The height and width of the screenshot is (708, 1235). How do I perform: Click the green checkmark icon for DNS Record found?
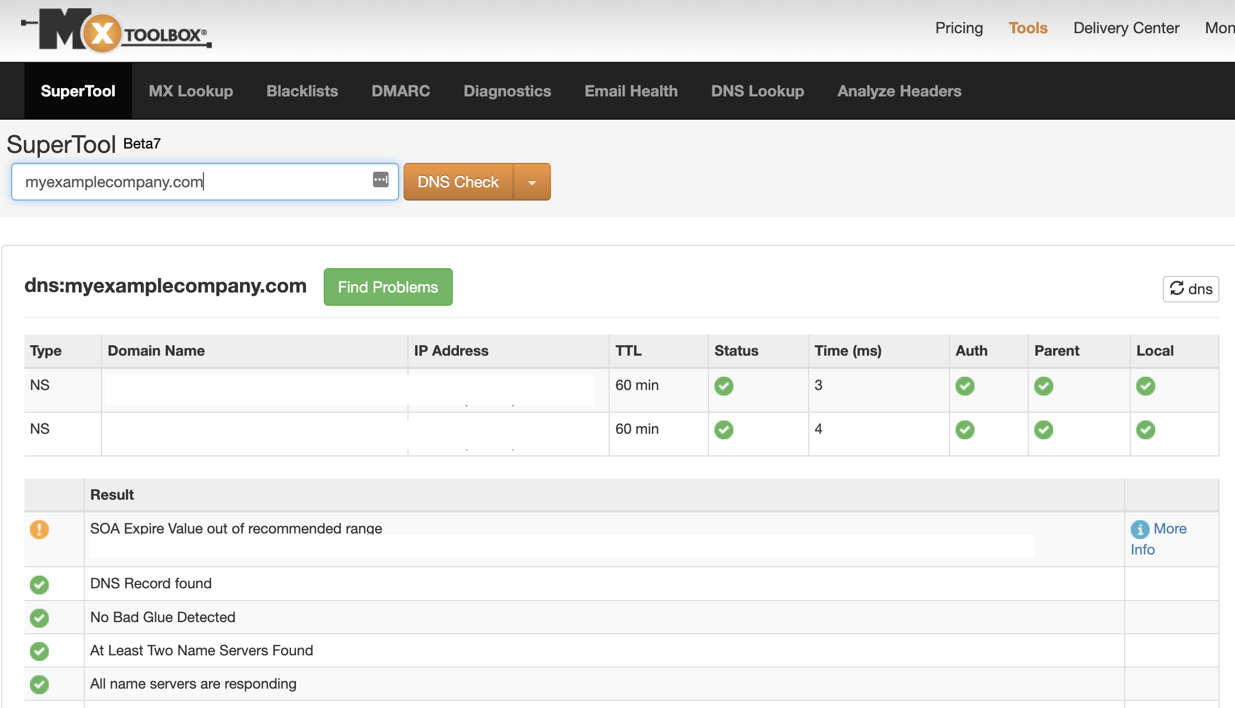[40, 583]
